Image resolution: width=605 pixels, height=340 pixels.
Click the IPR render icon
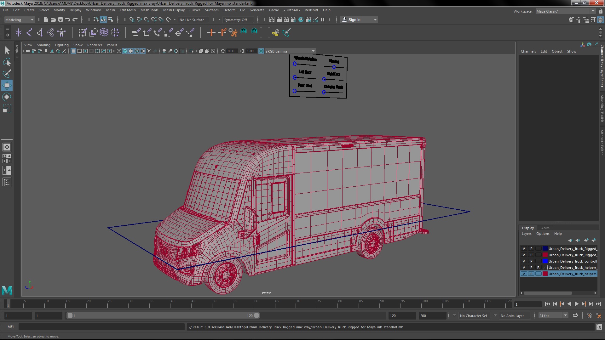pos(286,20)
